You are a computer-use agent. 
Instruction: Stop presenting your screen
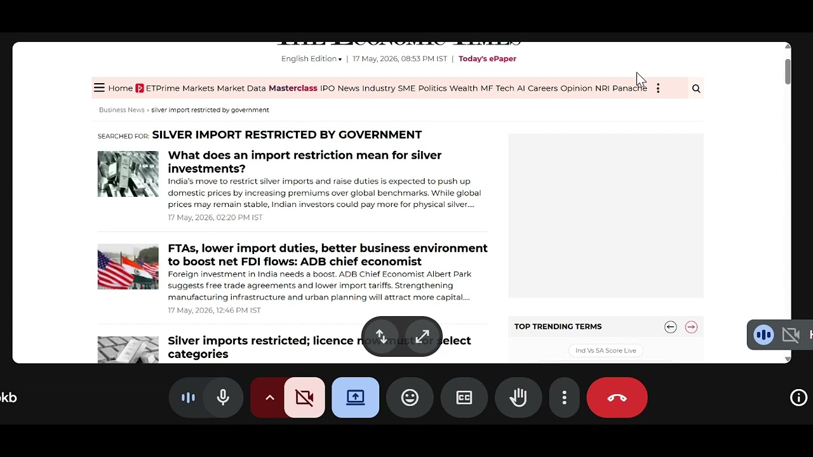click(356, 398)
